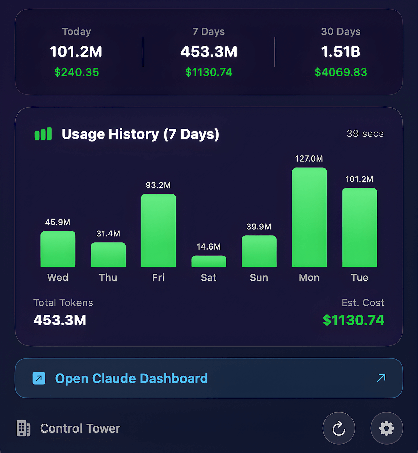Viewport: 418px width, 453px height.
Task: Click the Est. Cost value $1130.74
Action: pos(353,320)
